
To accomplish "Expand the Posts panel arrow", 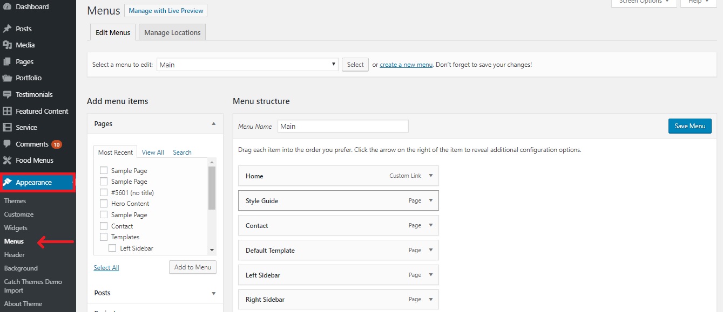I will (213, 293).
